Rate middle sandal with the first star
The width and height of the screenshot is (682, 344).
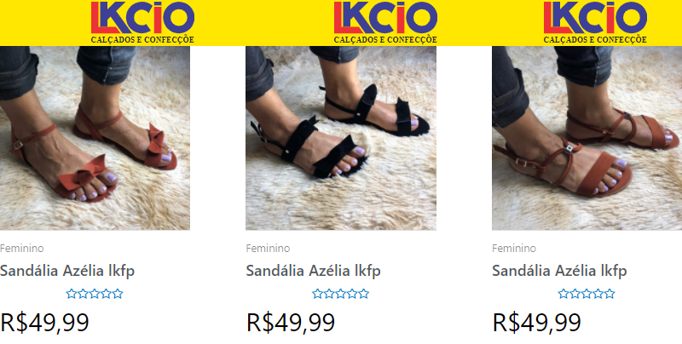317,294
